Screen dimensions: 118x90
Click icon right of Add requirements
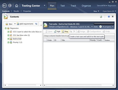click(36, 24)
